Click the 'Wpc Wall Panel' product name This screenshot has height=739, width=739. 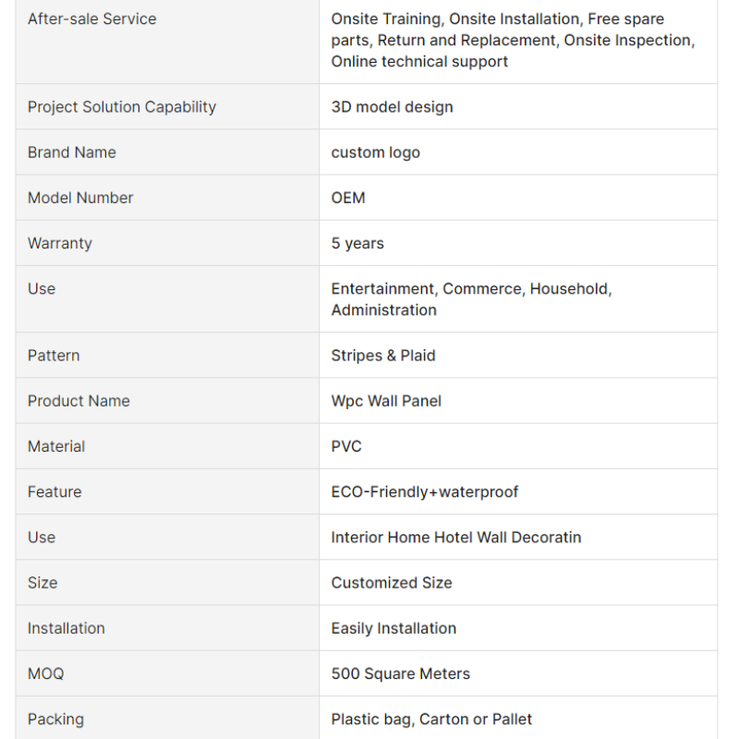pos(386,401)
